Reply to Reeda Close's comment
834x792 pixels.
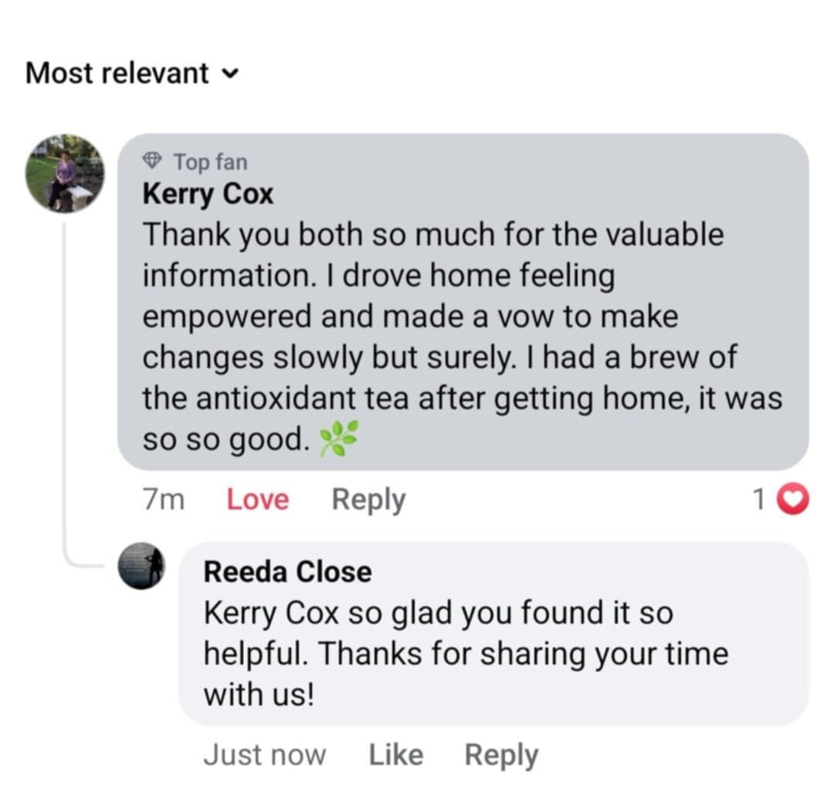click(500, 755)
